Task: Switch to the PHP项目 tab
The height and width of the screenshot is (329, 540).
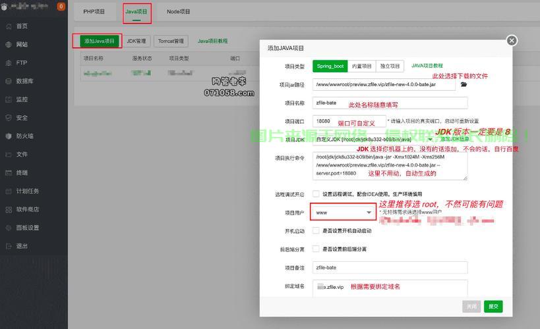Action: (94, 12)
